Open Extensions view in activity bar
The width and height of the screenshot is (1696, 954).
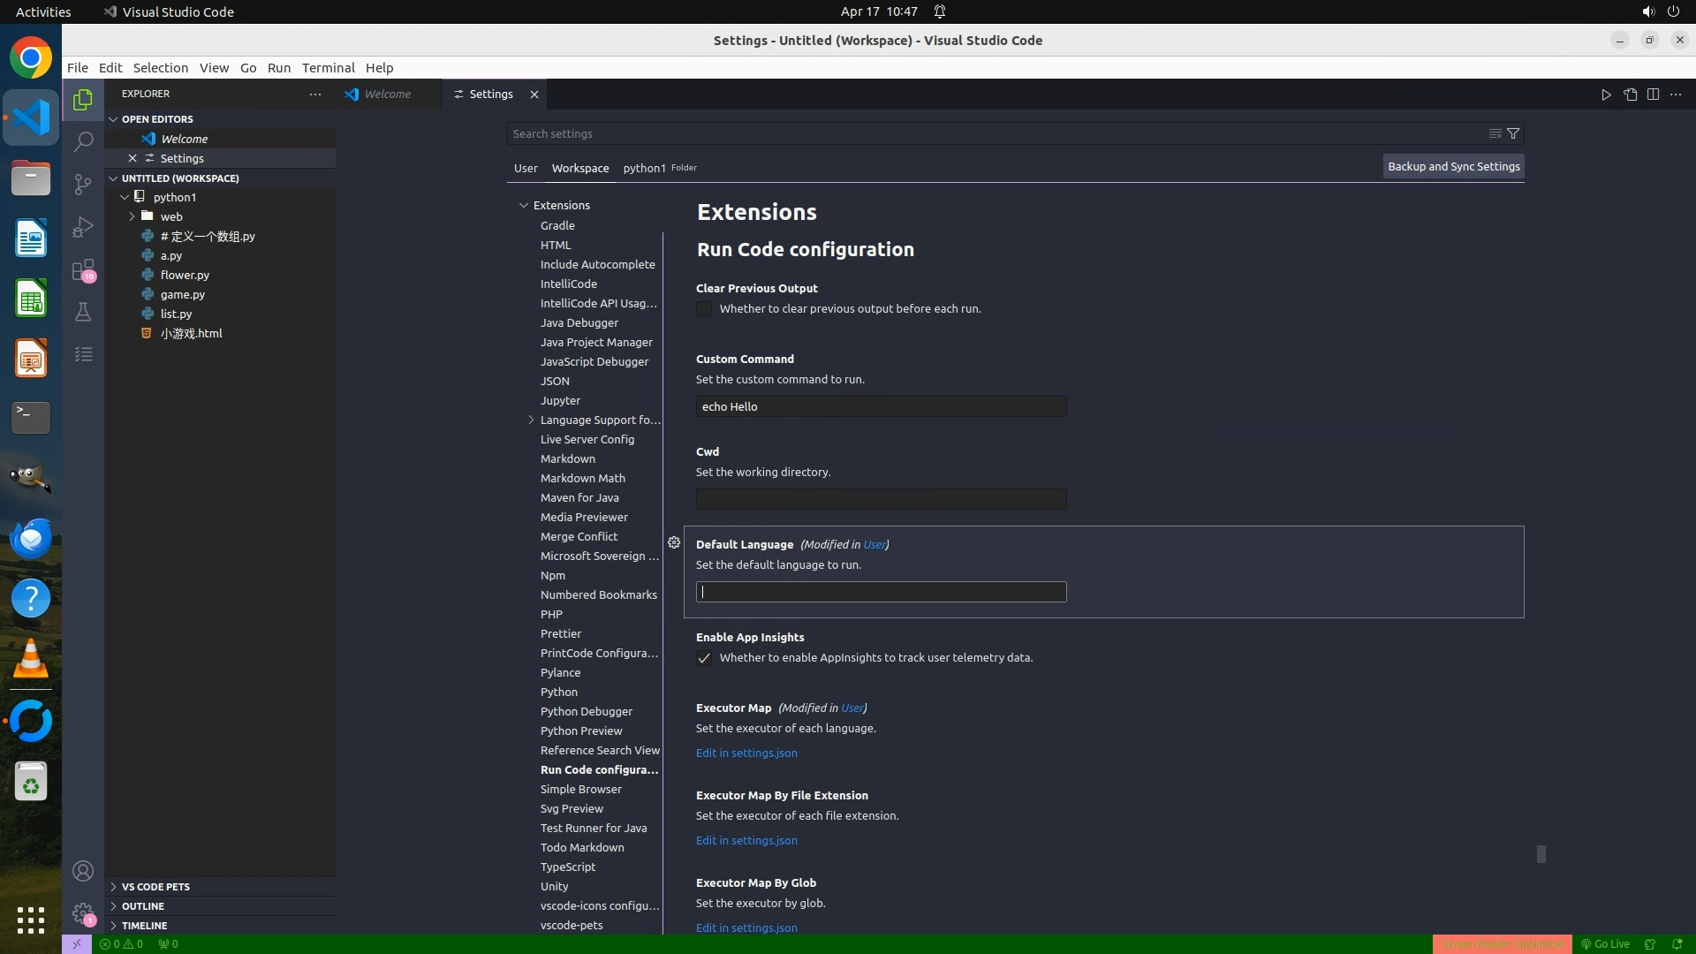point(83,269)
